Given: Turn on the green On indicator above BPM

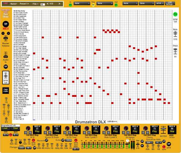Looking at the screenshot, I should [x=175, y=14].
